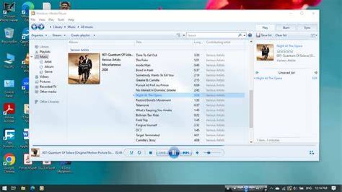Open the View menu
Screen dimensions: 342x192
[42, 19]
